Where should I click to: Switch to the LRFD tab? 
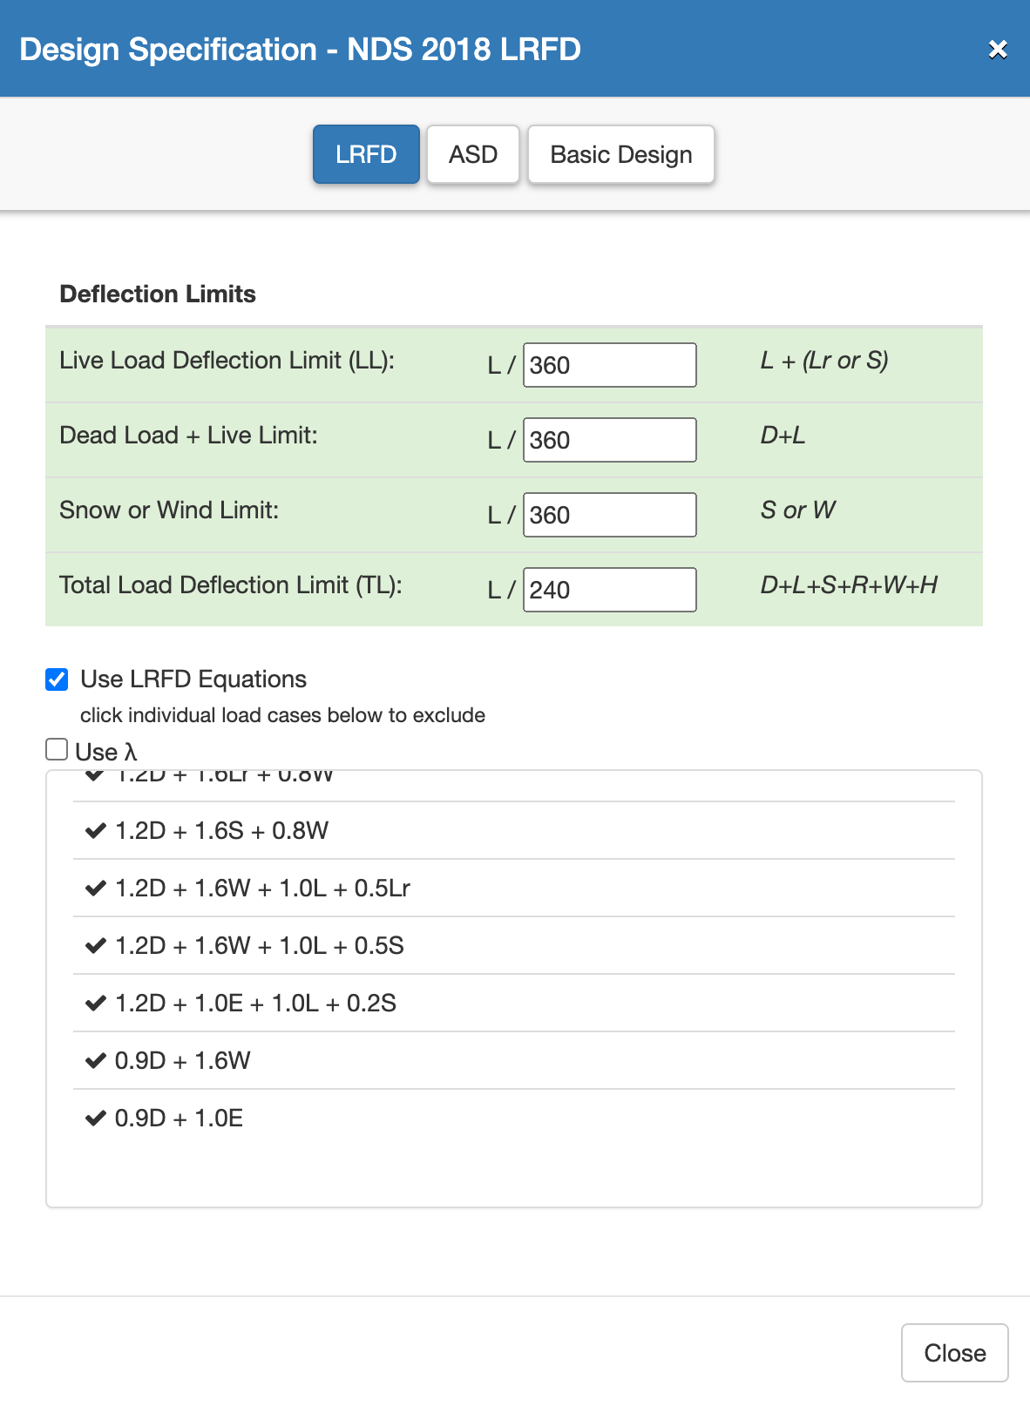(366, 154)
